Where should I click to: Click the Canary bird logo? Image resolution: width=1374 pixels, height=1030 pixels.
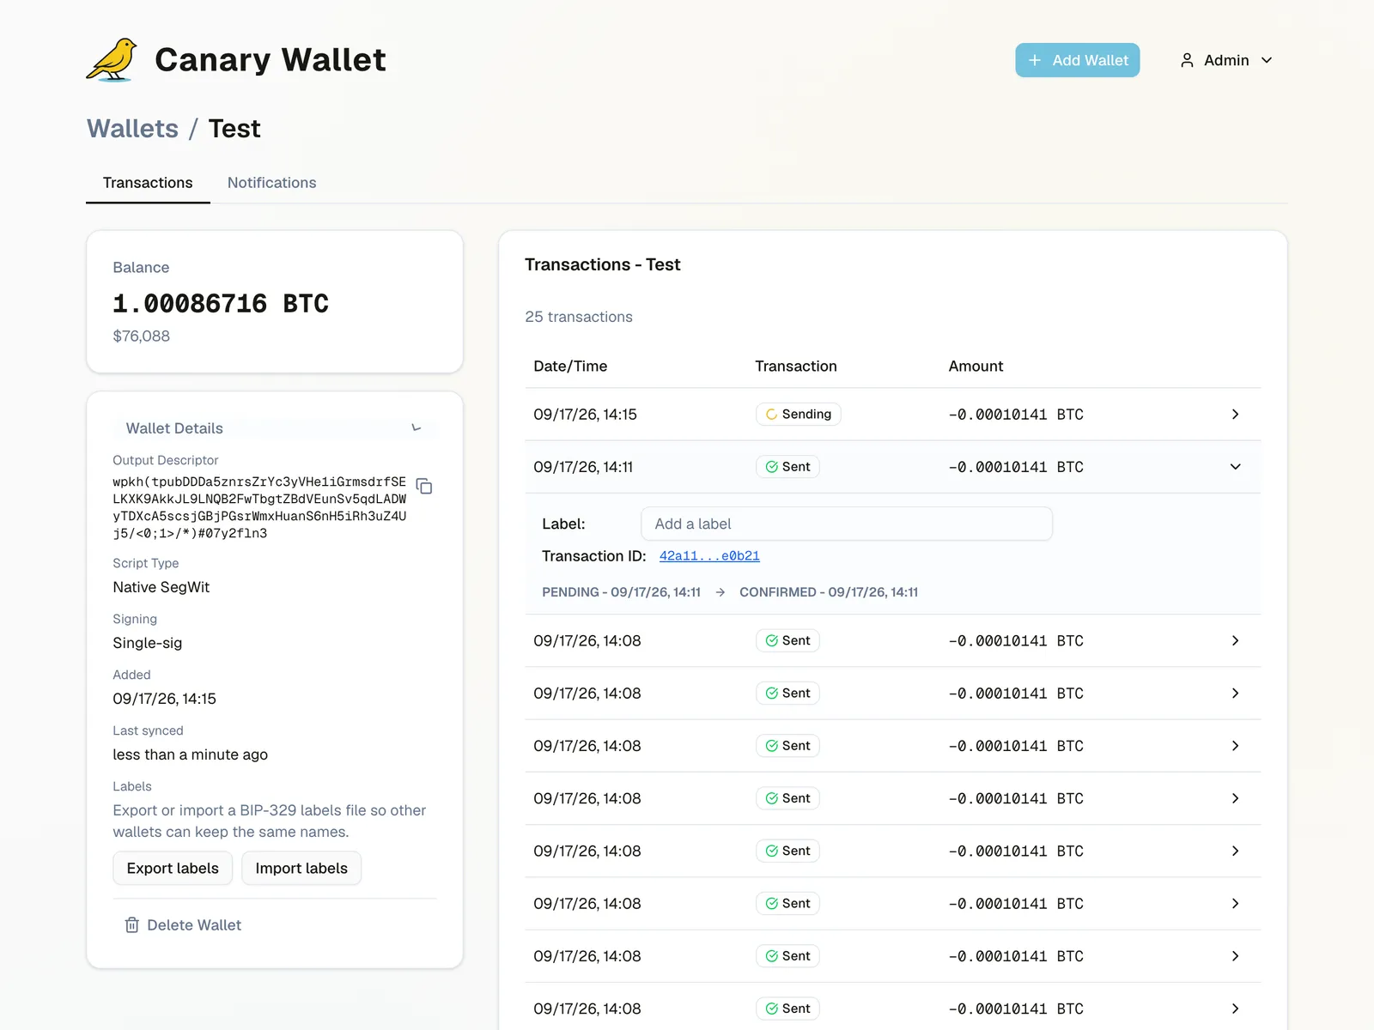pyautogui.click(x=112, y=60)
